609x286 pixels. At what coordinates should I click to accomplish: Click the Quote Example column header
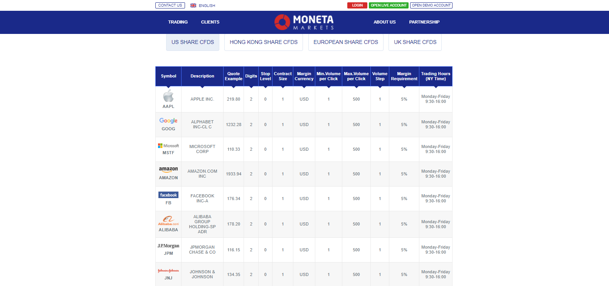tap(234, 76)
